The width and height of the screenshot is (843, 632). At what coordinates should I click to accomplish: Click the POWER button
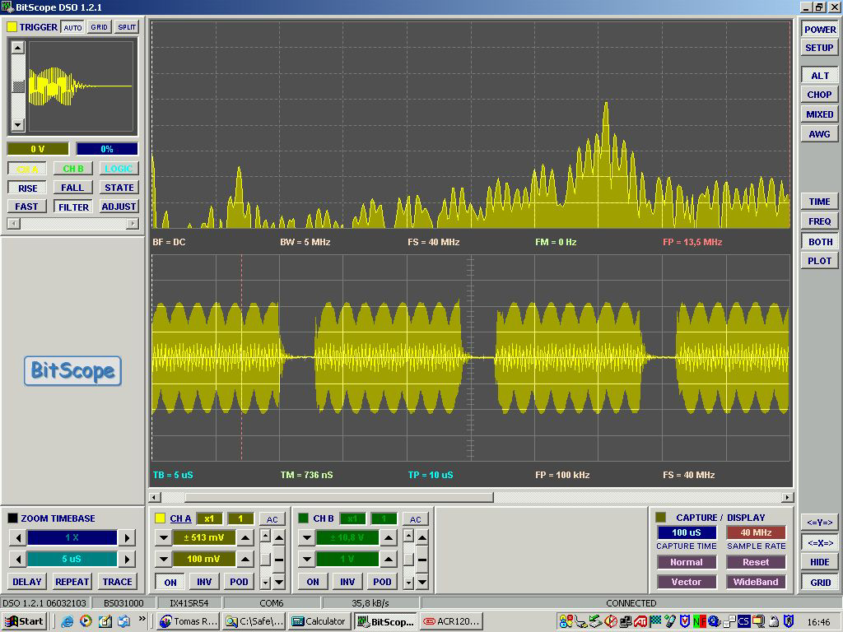(x=819, y=30)
